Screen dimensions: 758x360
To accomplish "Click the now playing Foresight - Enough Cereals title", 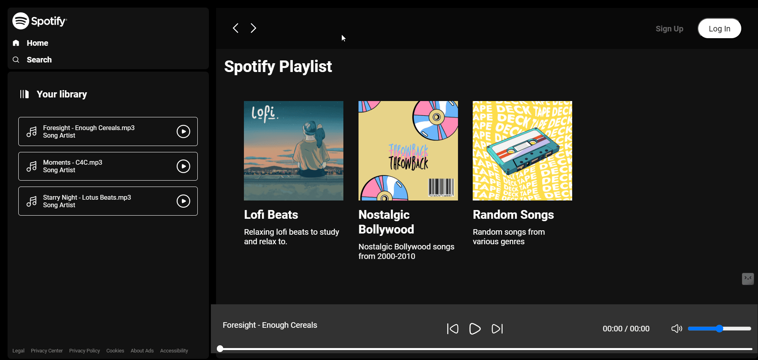I will (x=270, y=325).
